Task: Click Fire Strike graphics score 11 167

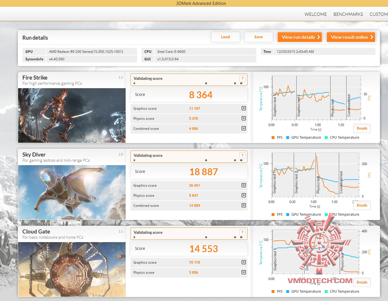Action: click(x=195, y=109)
